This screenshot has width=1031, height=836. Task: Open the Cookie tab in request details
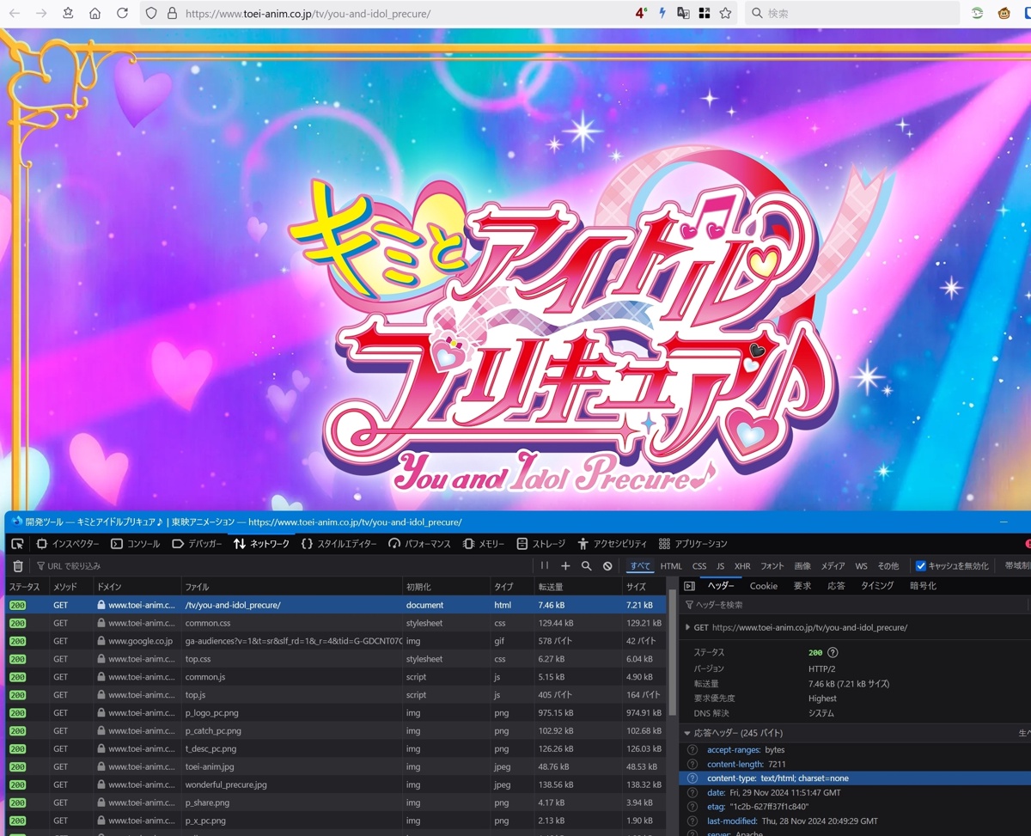(764, 586)
